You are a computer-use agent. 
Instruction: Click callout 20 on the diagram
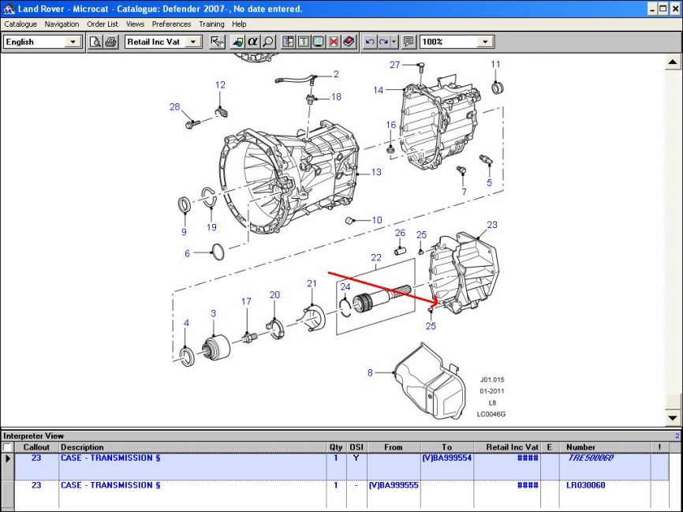point(274,295)
